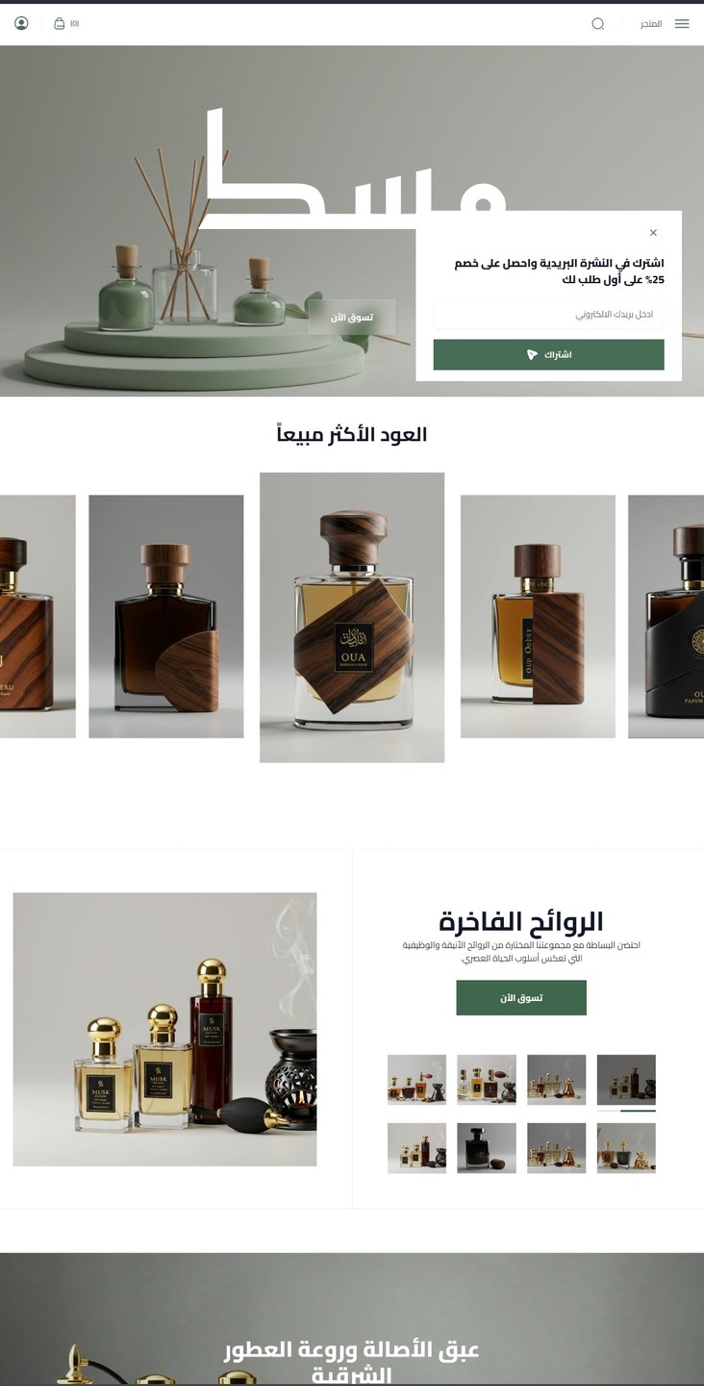Select the first-row rightmost fragrance thumbnail
The height and width of the screenshot is (1386, 704).
[626, 1079]
